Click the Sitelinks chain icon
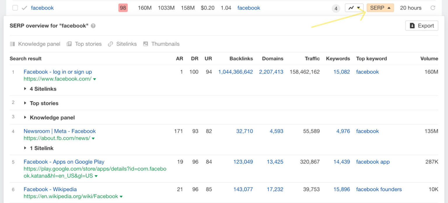Image resolution: width=448 pixels, height=203 pixels. pyautogui.click(x=110, y=44)
